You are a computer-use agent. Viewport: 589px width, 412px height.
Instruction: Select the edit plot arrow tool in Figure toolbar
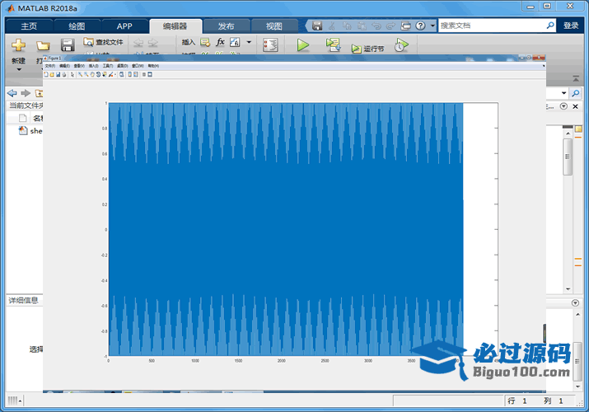tap(72, 75)
